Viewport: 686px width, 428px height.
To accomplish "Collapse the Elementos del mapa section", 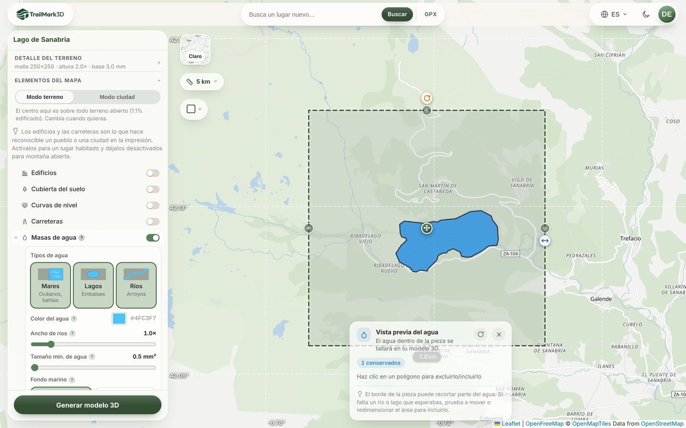I will (88, 80).
